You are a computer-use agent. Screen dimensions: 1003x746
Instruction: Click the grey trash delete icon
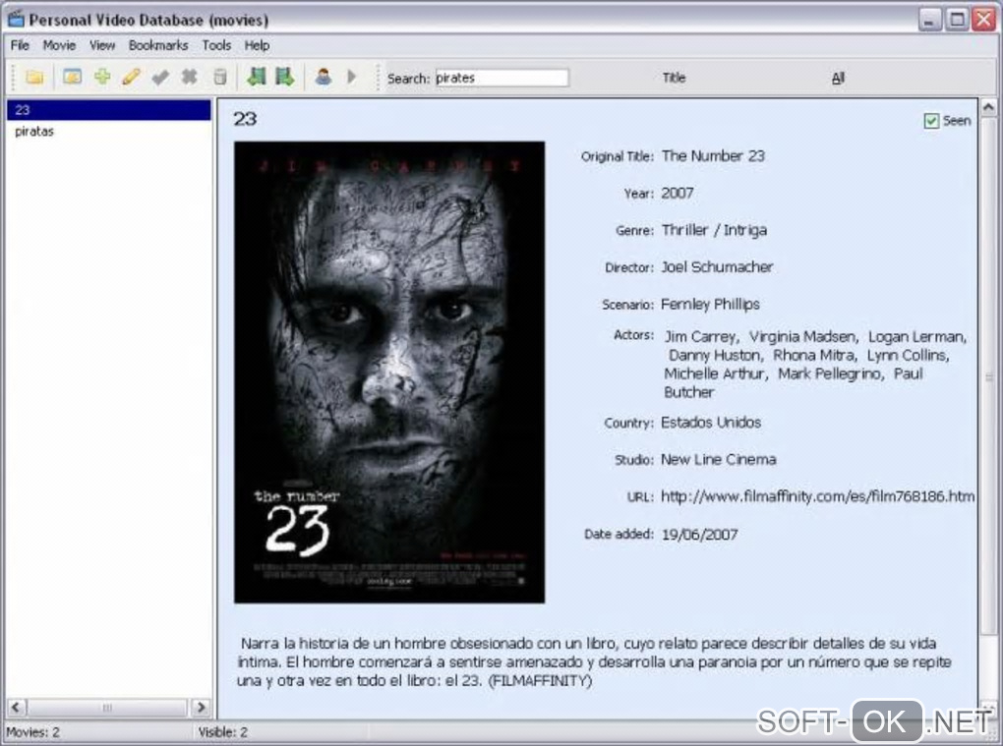(219, 78)
